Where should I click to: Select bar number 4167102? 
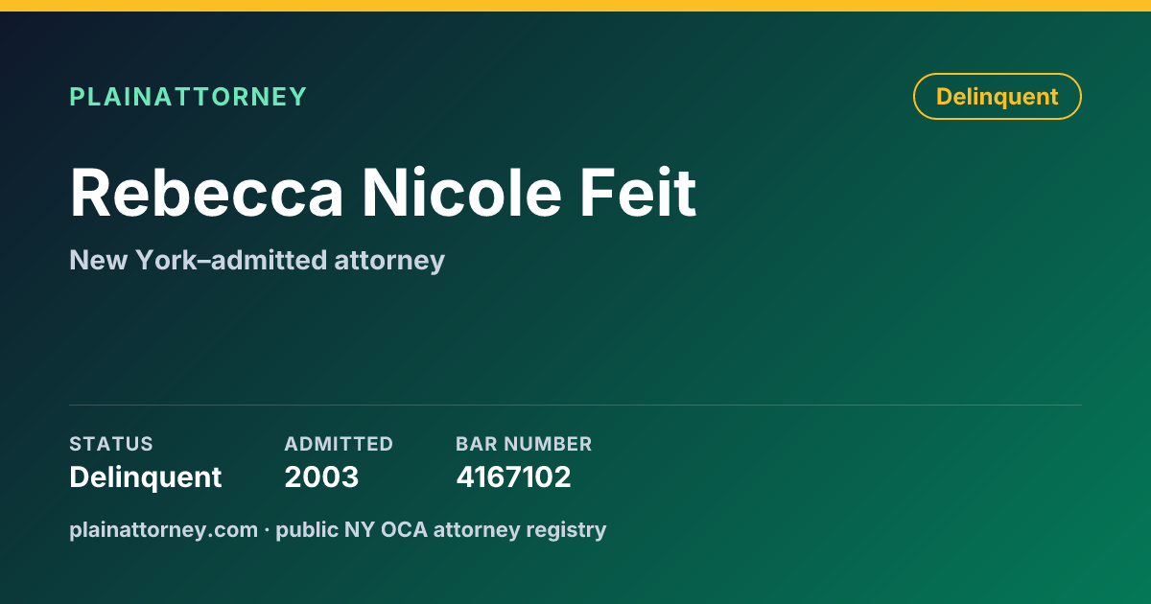tap(513, 476)
